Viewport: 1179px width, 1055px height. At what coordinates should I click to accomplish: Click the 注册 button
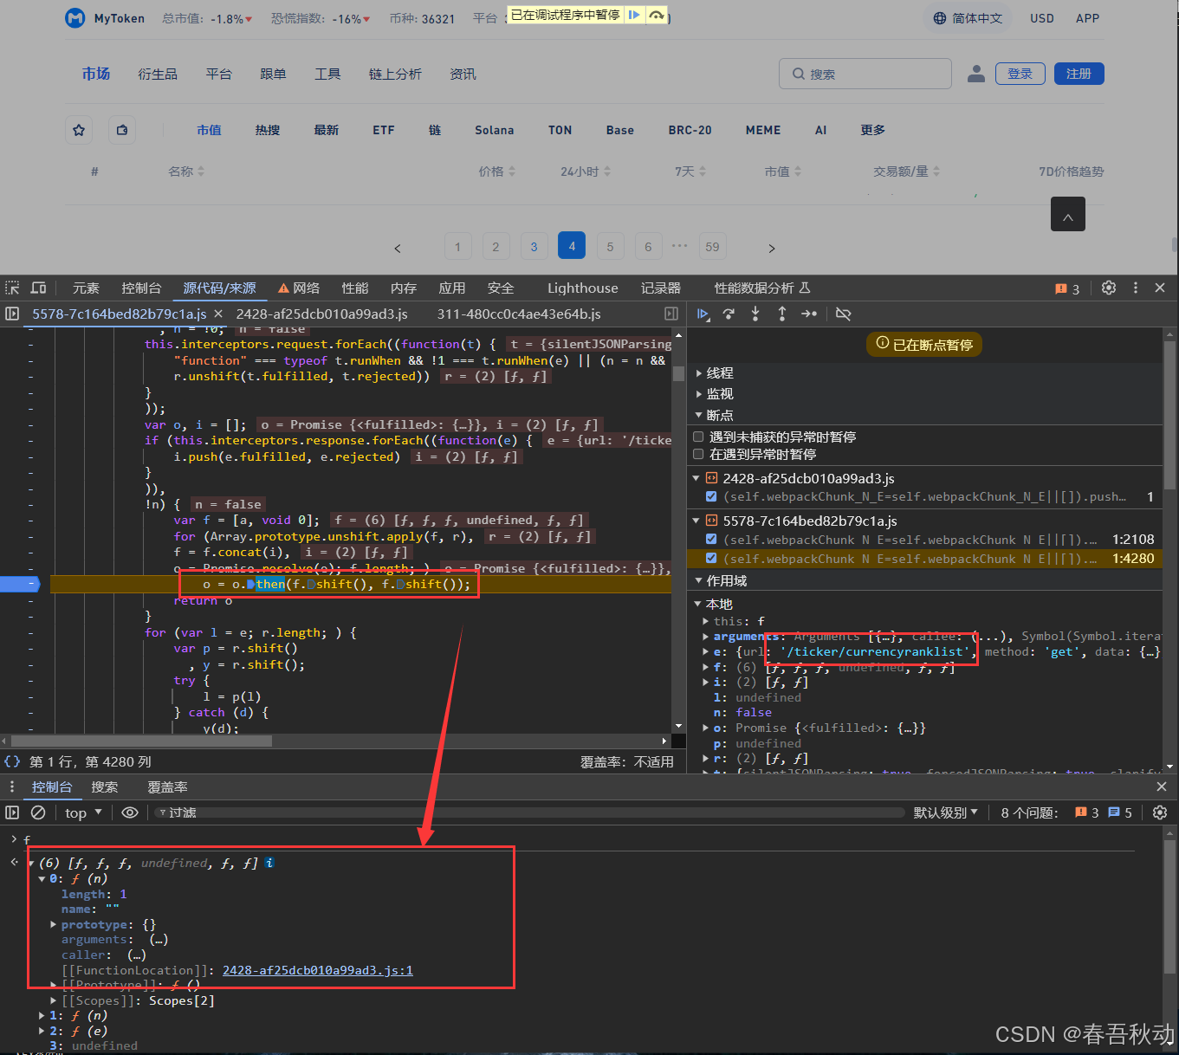tap(1079, 74)
